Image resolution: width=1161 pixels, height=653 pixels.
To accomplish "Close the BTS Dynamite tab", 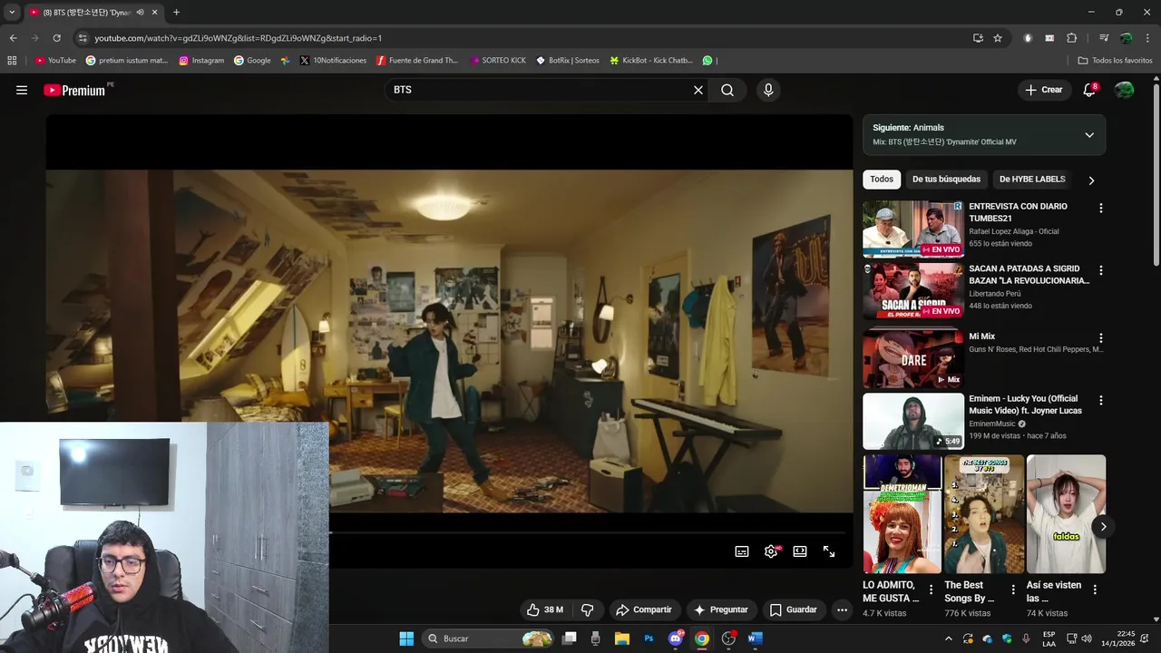I will pyautogui.click(x=154, y=13).
